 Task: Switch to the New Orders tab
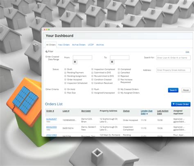[64, 45]
